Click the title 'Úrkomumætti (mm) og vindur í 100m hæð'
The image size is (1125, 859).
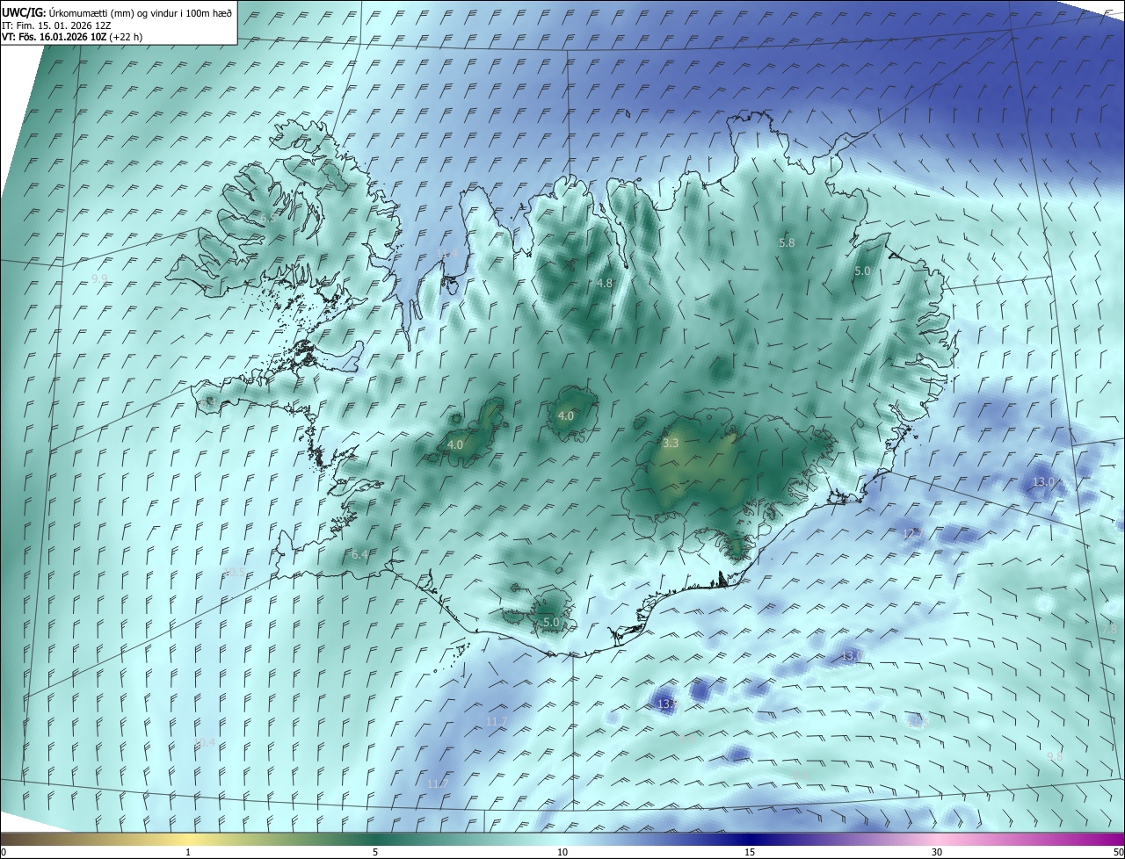[x=141, y=12]
